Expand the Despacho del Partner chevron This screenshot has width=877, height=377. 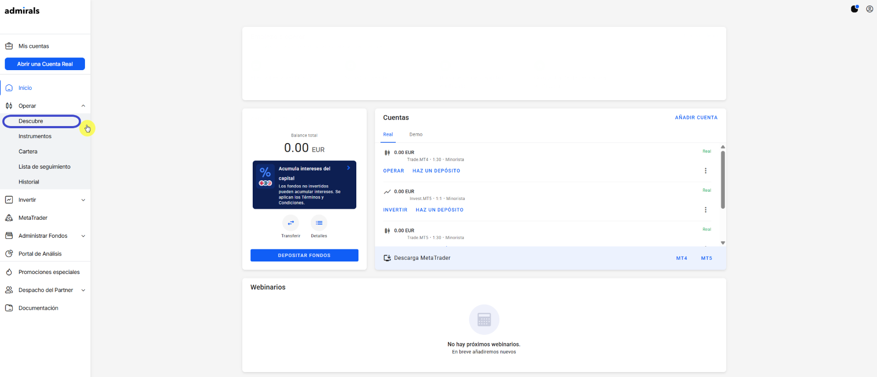coord(83,290)
